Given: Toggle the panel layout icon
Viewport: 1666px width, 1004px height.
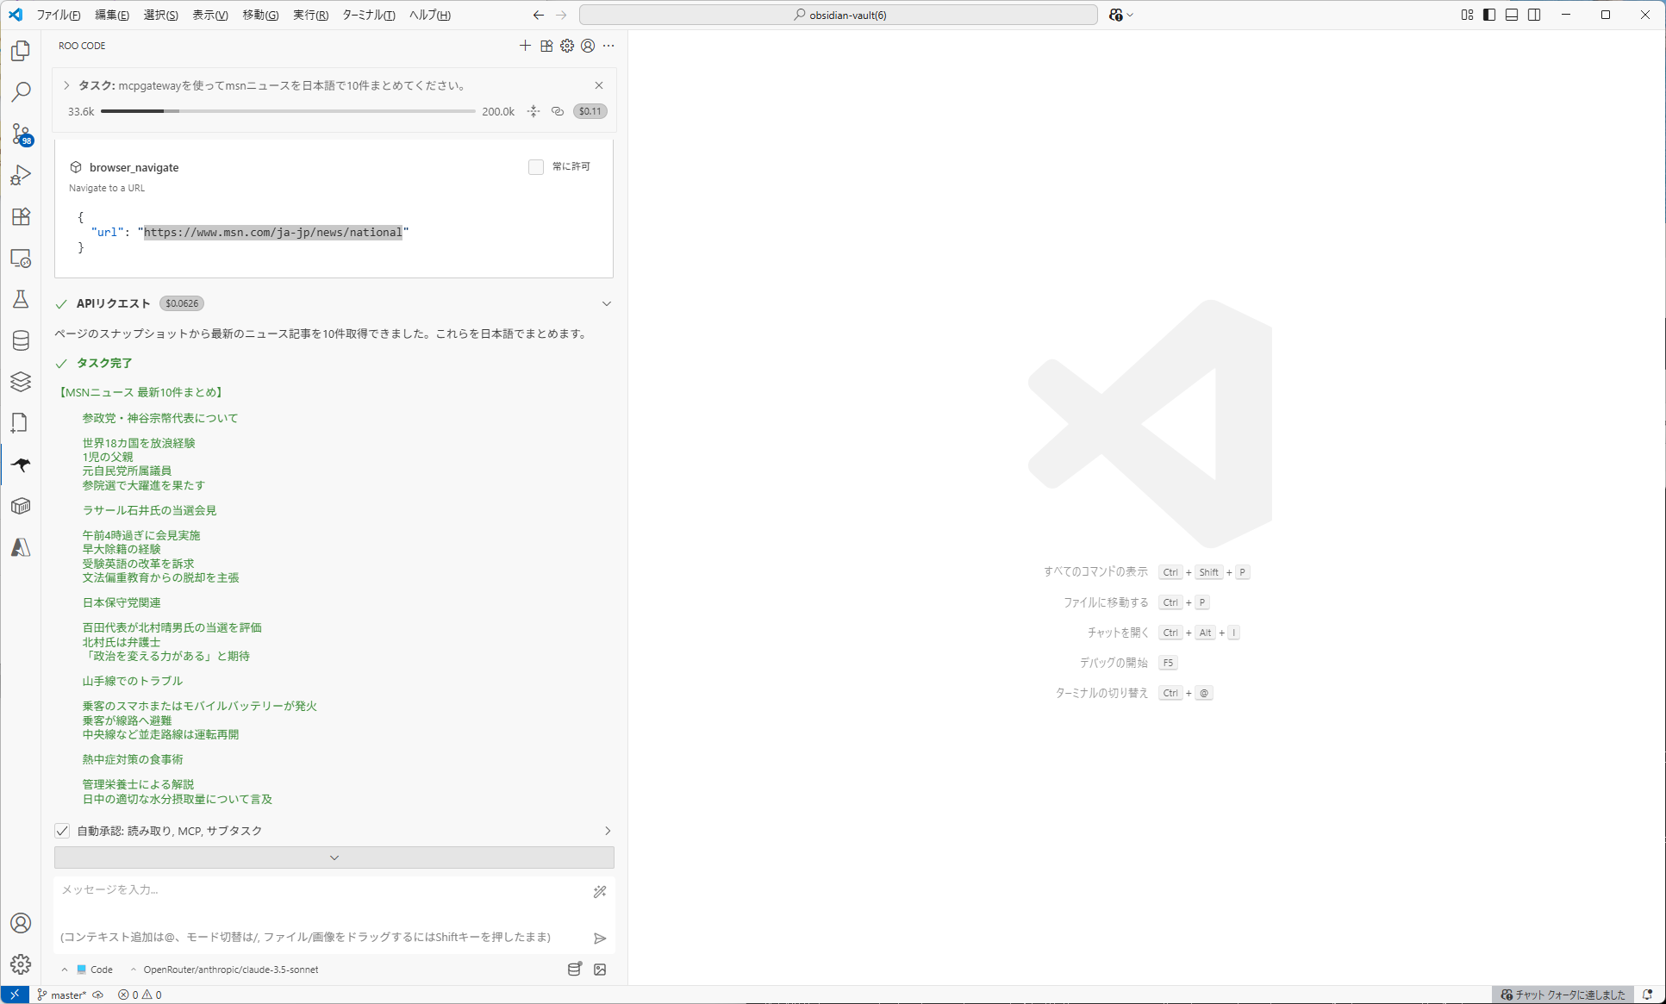Looking at the screenshot, I should [x=1512, y=15].
